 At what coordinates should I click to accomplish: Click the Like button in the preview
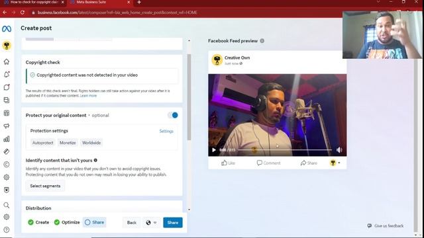pyautogui.click(x=228, y=163)
